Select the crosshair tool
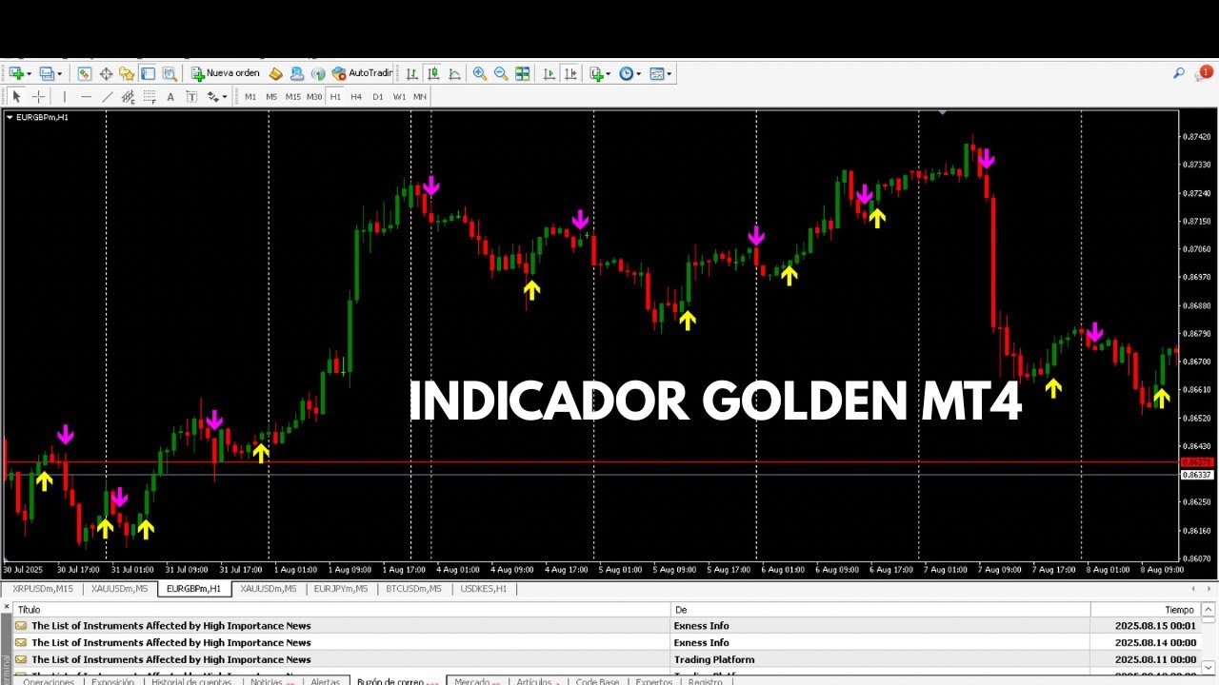This screenshot has width=1219, height=685. (38, 96)
